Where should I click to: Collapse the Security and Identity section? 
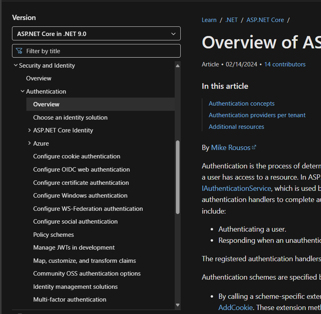16,65
